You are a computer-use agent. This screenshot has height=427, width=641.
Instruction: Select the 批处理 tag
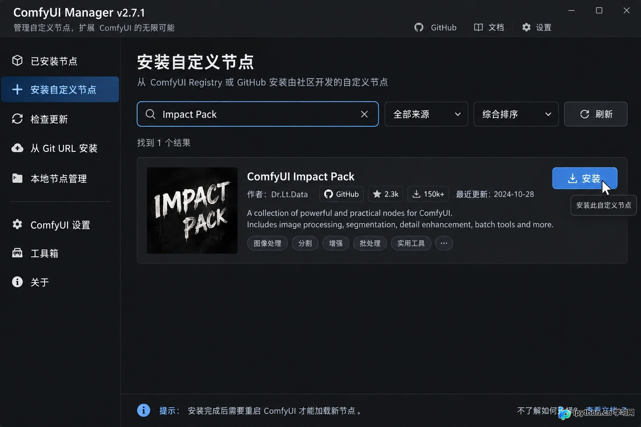tap(370, 243)
